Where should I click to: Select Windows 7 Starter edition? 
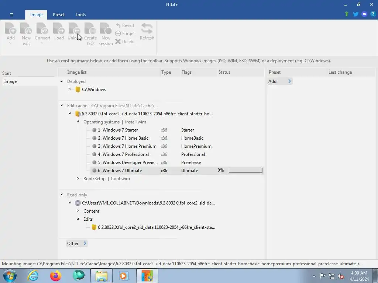(118, 130)
